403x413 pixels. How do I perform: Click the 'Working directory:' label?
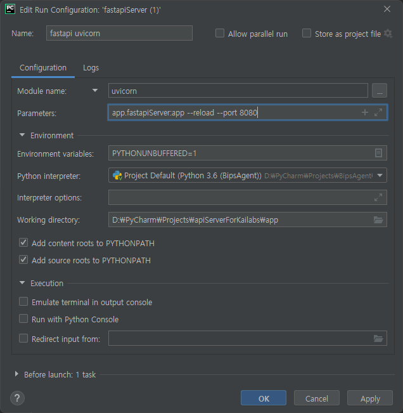(x=48, y=220)
